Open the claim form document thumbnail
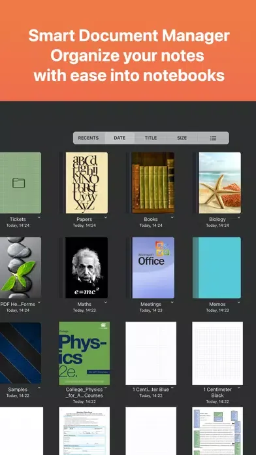Image resolution: width=256 pixels, height=455 pixels. [x=84, y=431]
